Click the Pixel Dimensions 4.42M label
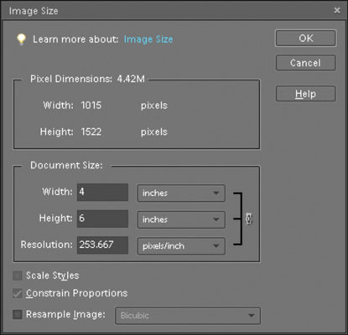The height and width of the screenshot is (335, 348). click(87, 79)
